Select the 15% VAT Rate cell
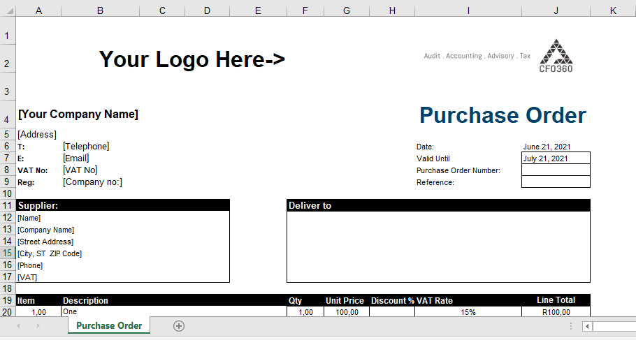The image size is (636, 340). pos(468,312)
